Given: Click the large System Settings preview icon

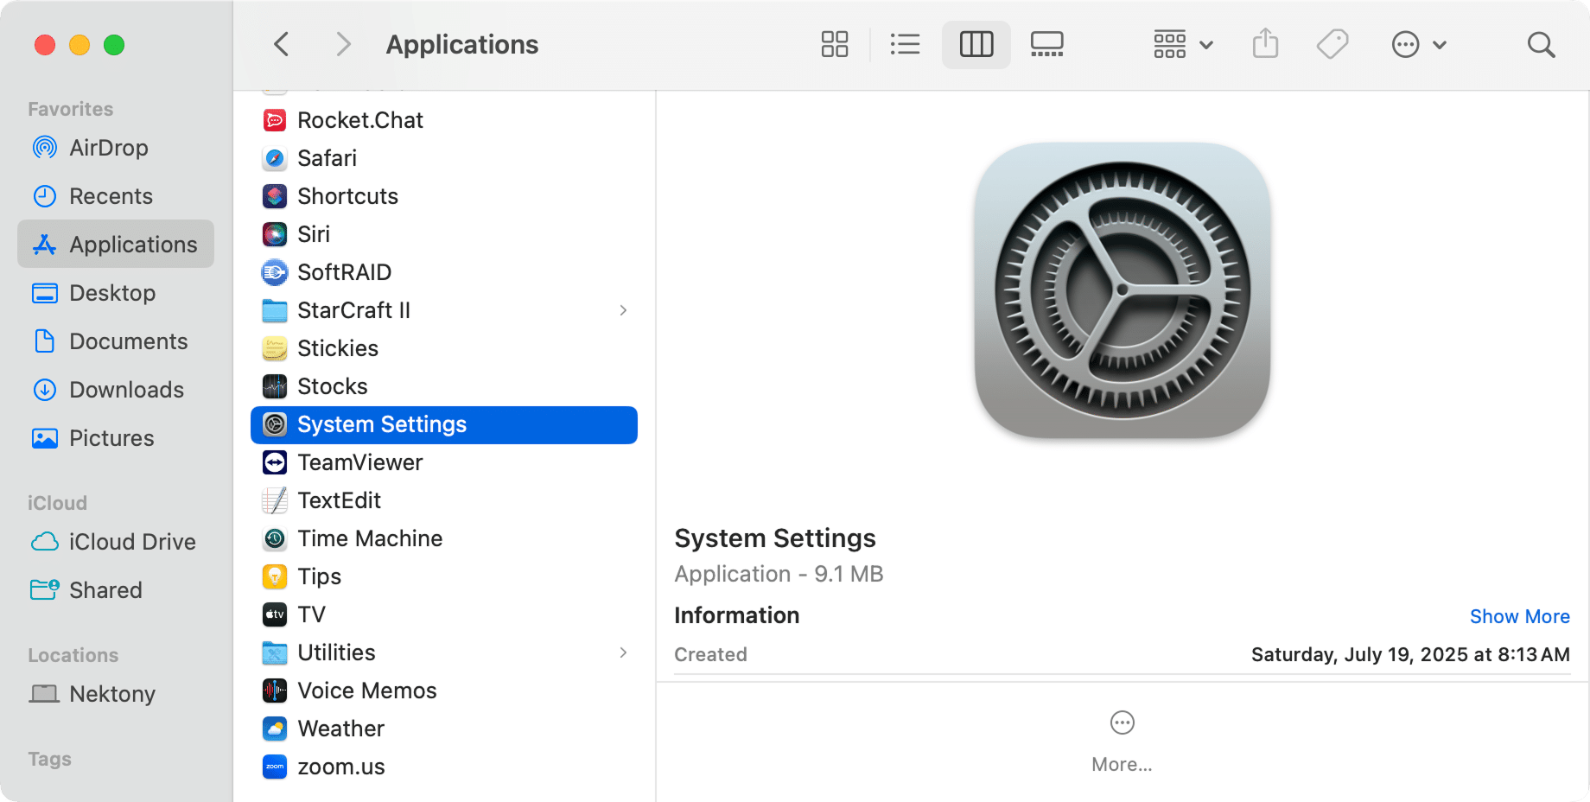Looking at the screenshot, I should pos(1123,290).
